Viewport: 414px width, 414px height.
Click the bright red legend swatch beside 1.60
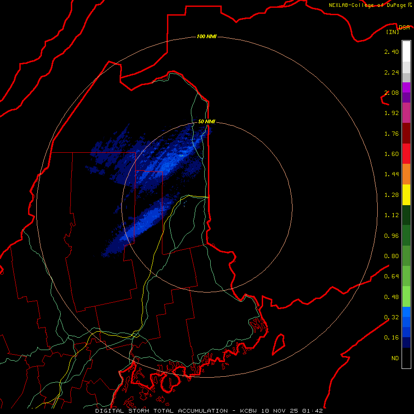(x=406, y=154)
